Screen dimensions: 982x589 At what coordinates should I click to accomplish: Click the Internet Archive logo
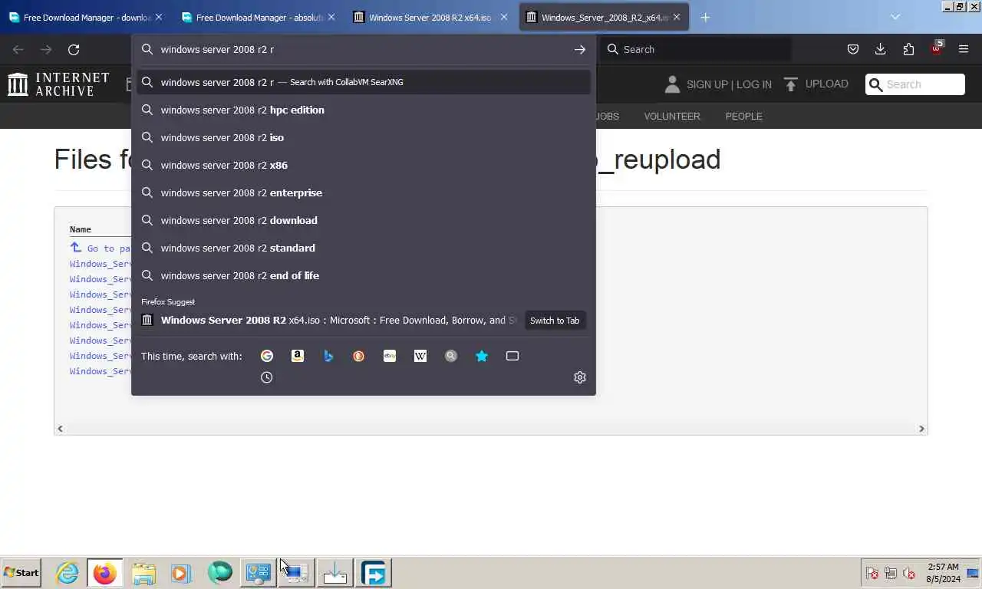pyautogui.click(x=58, y=84)
